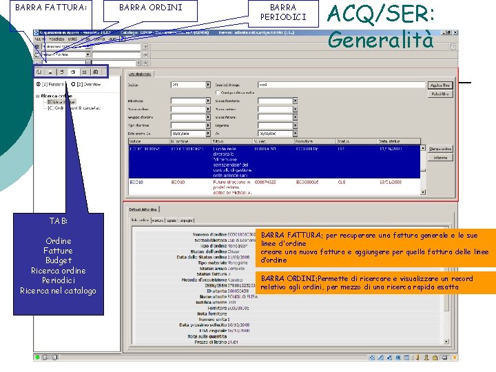
Task: Open the Stato fattura dropdown
Action: [x=295, y=117]
